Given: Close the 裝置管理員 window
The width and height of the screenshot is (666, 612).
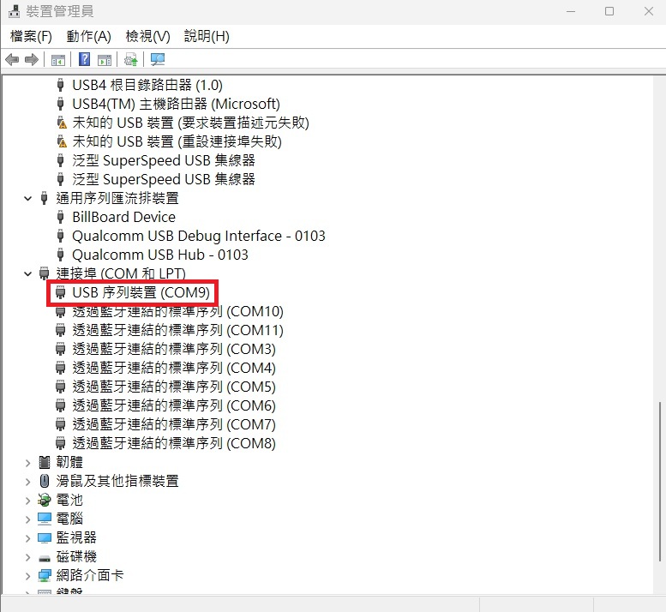Looking at the screenshot, I should 649,11.
